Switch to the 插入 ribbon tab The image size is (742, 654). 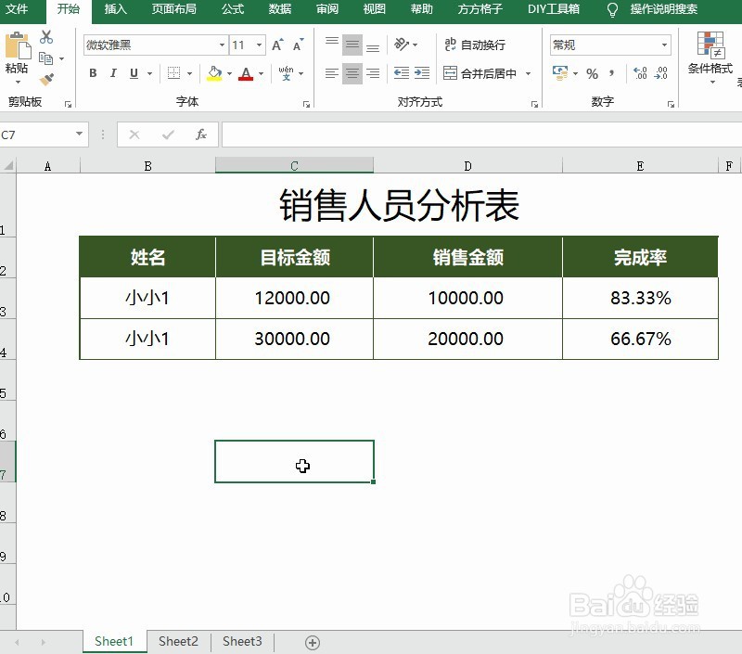coord(115,10)
